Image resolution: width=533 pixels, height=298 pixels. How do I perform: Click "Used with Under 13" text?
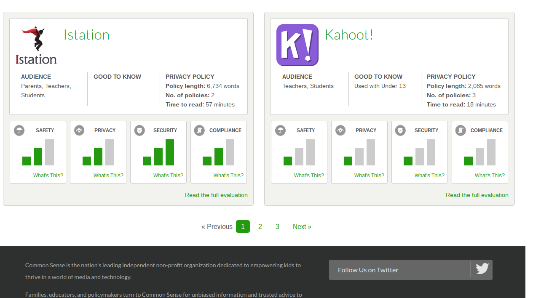[380, 86]
